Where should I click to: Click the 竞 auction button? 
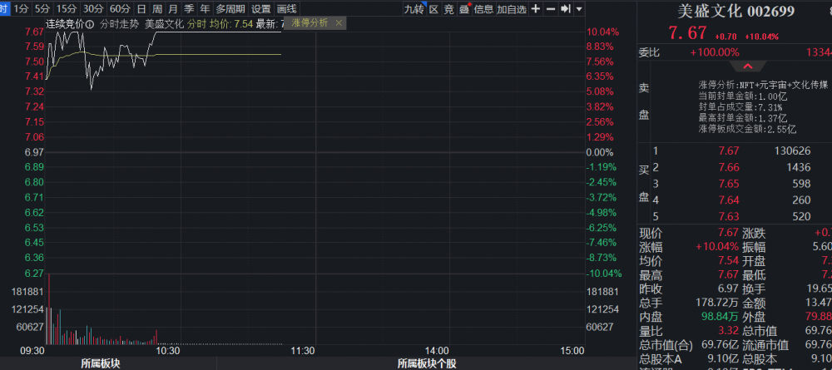[x=449, y=9]
